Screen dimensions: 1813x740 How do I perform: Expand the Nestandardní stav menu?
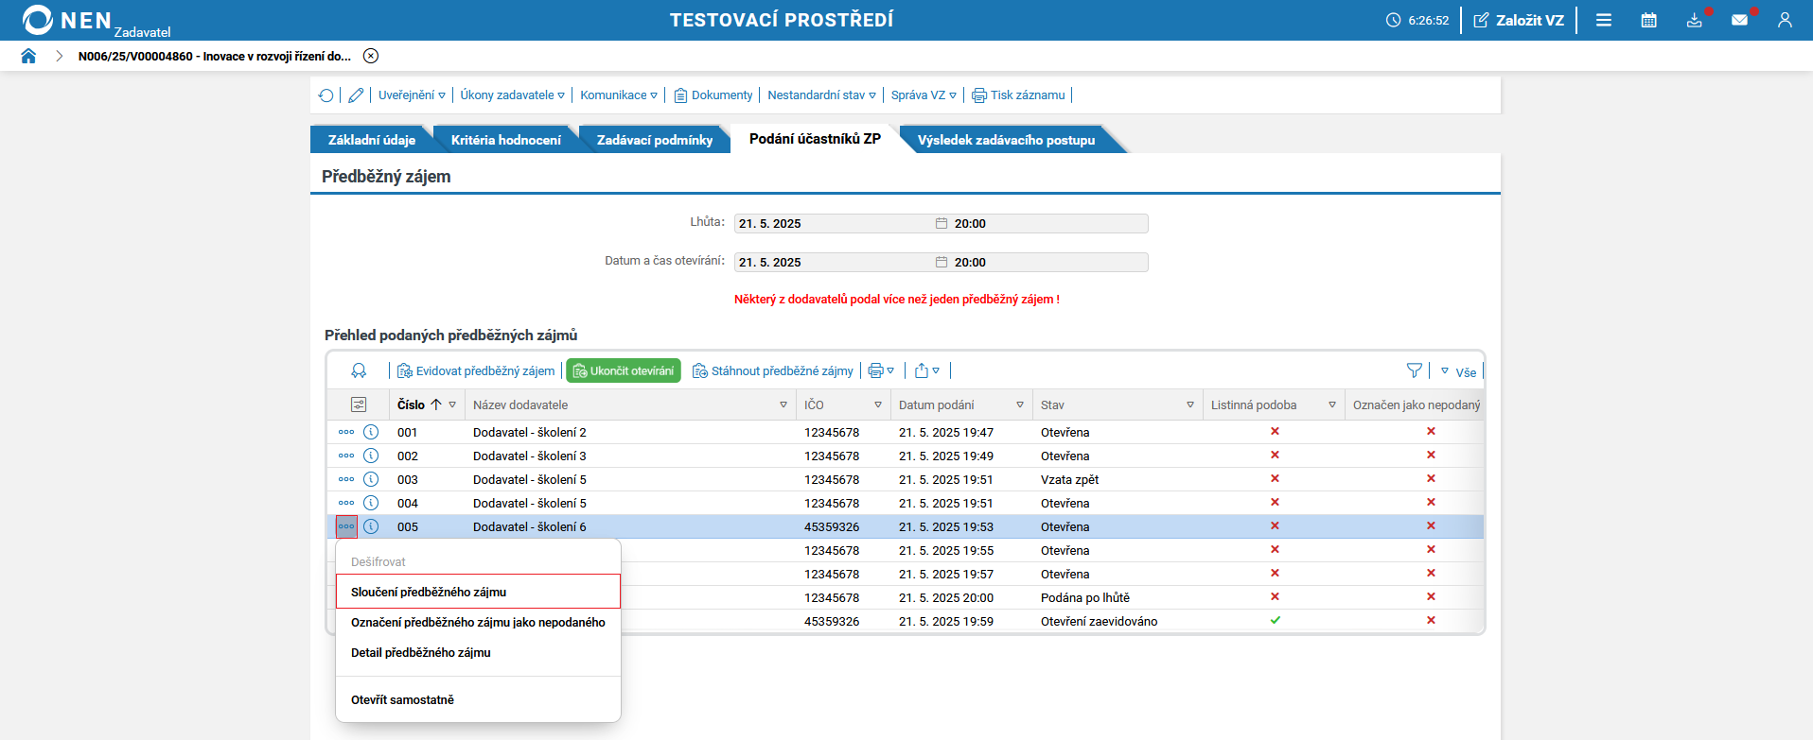tap(821, 95)
